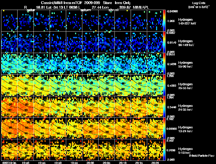Click the 19:45 time axis label
The width and height of the screenshot is (216, 164).
coord(42,163)
